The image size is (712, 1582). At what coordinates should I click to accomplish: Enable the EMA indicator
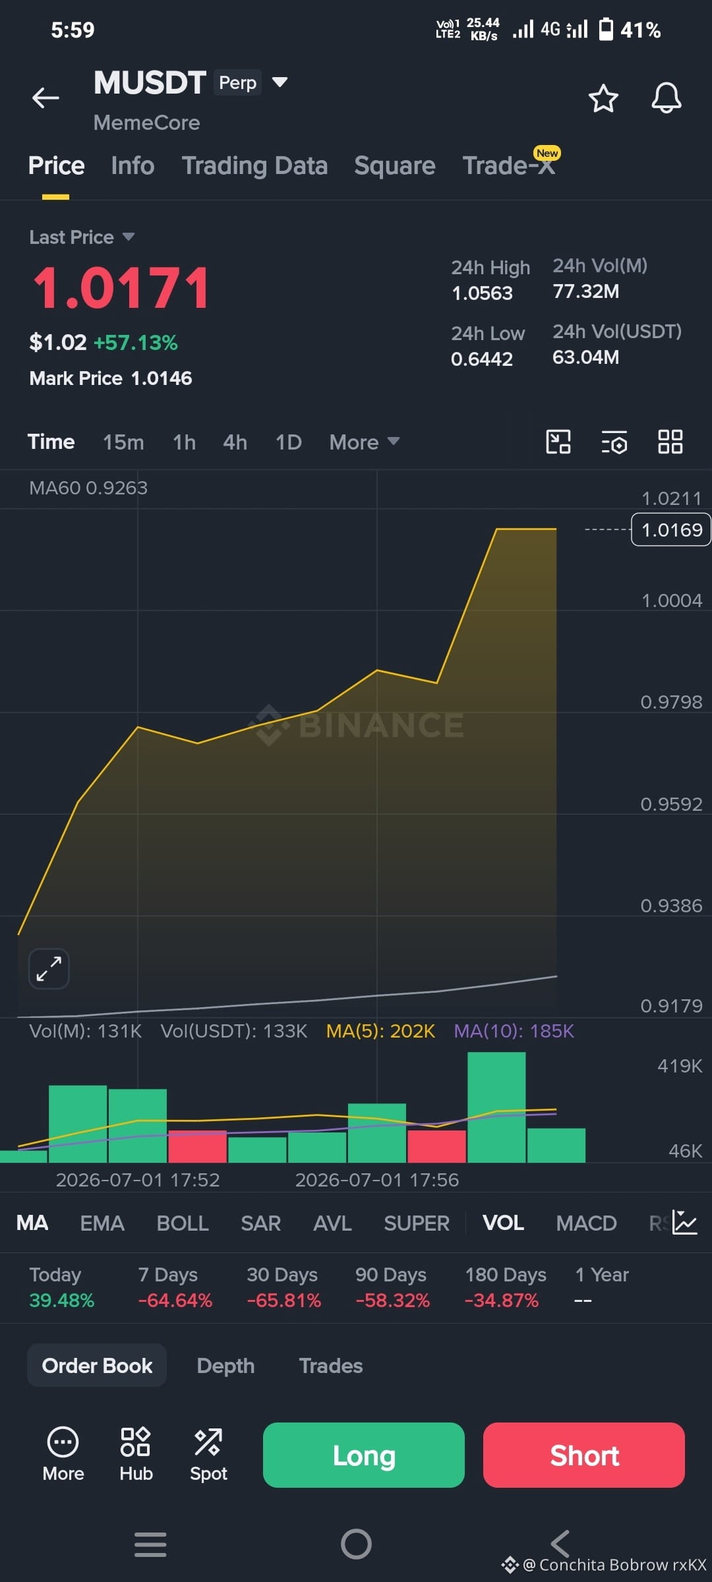click(x=102, y=1223)
